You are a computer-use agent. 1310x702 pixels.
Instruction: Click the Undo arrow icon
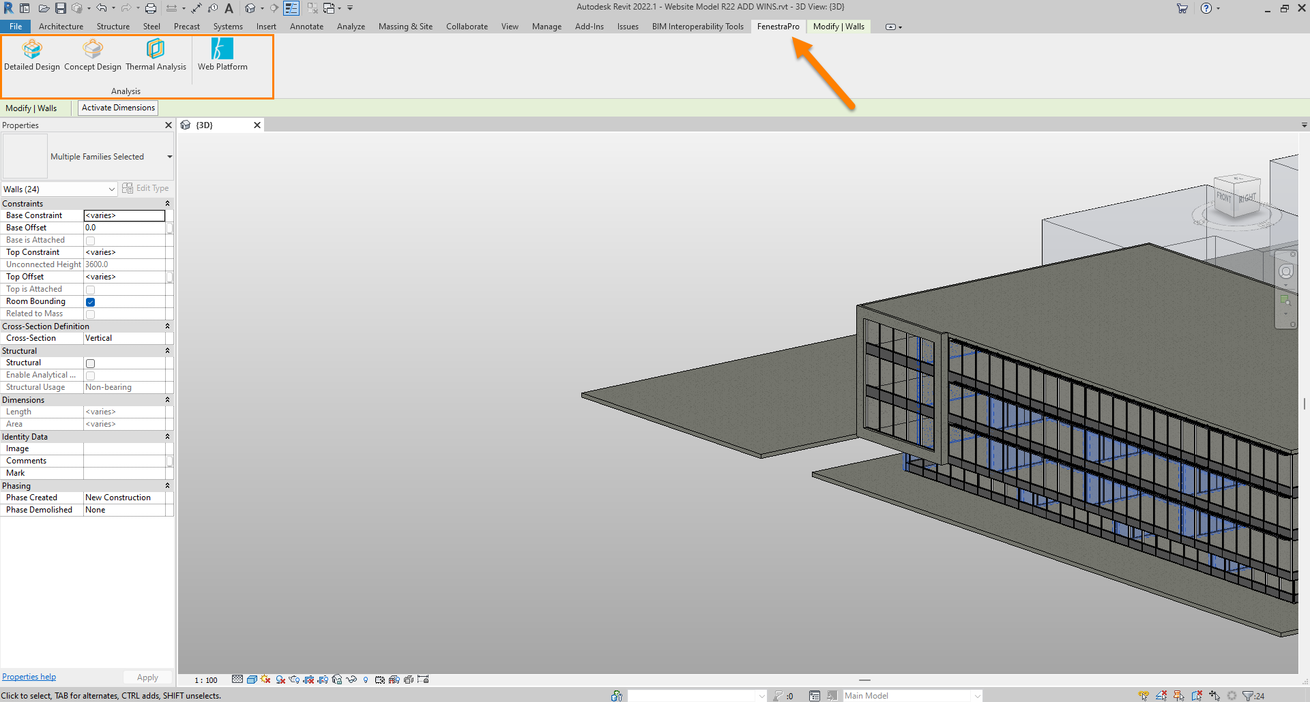click(101, 8)
